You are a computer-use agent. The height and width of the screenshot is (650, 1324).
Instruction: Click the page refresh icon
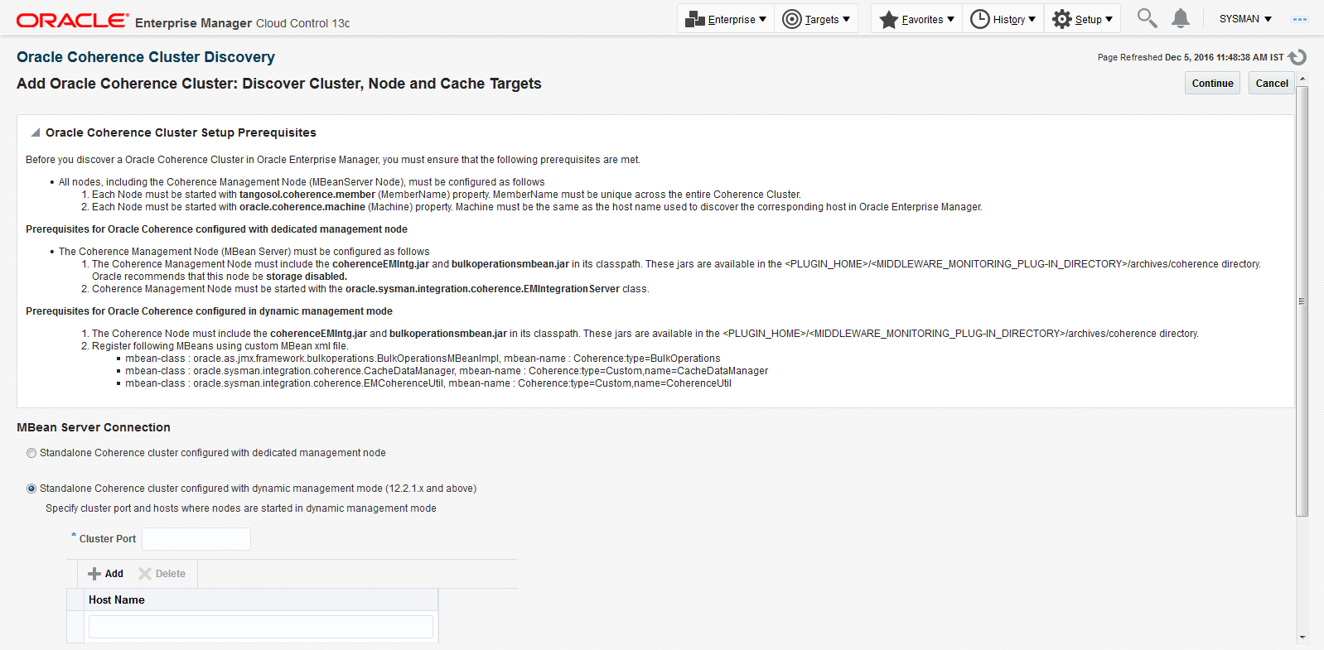coord(1297,57)
